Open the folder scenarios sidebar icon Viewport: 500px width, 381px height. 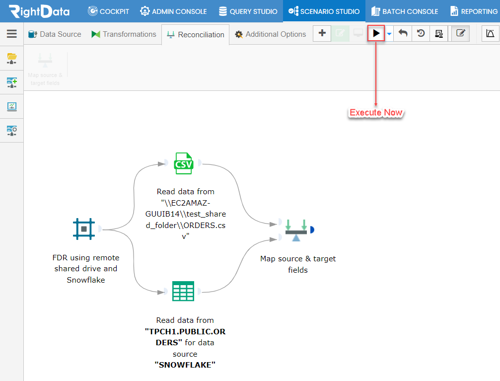pos(12,59)
